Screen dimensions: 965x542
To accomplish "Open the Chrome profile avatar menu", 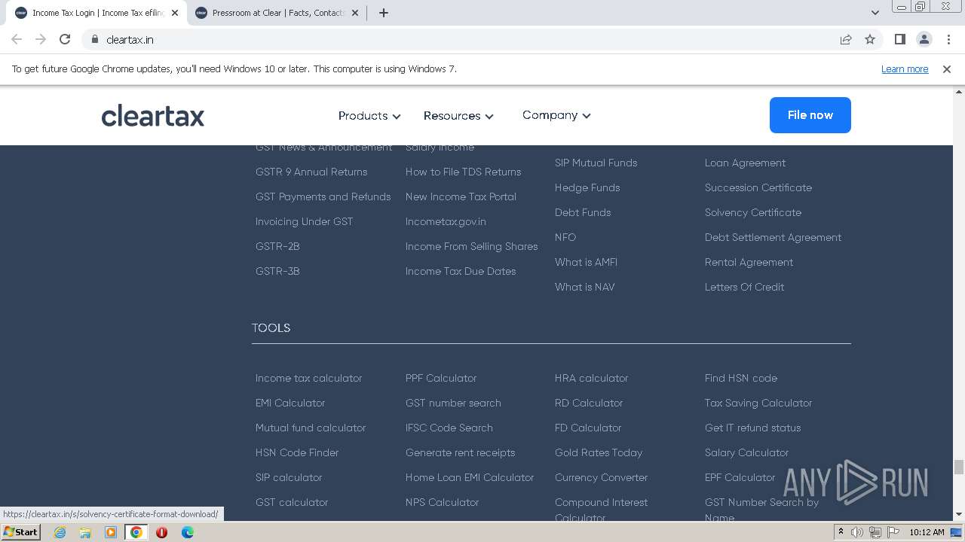I will point(924,39).
